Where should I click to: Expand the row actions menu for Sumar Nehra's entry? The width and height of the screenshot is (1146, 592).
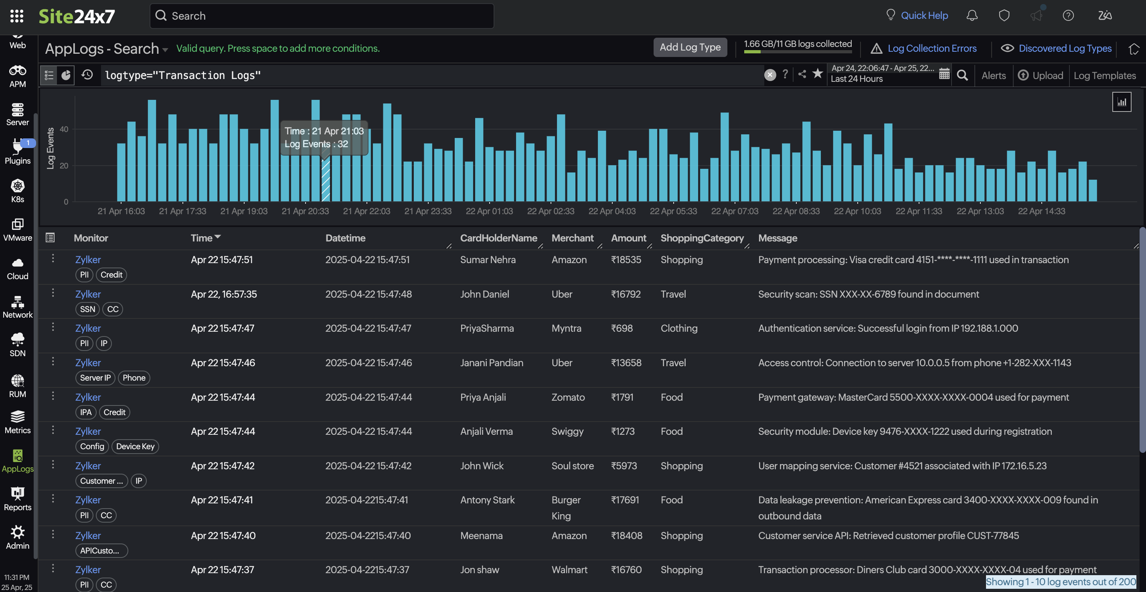tap(53, 259)
